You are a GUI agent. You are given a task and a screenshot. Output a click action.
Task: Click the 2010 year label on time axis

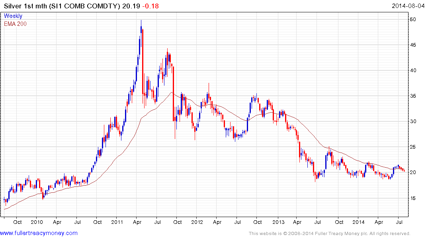pyautogui.click(x=37, y=222)
